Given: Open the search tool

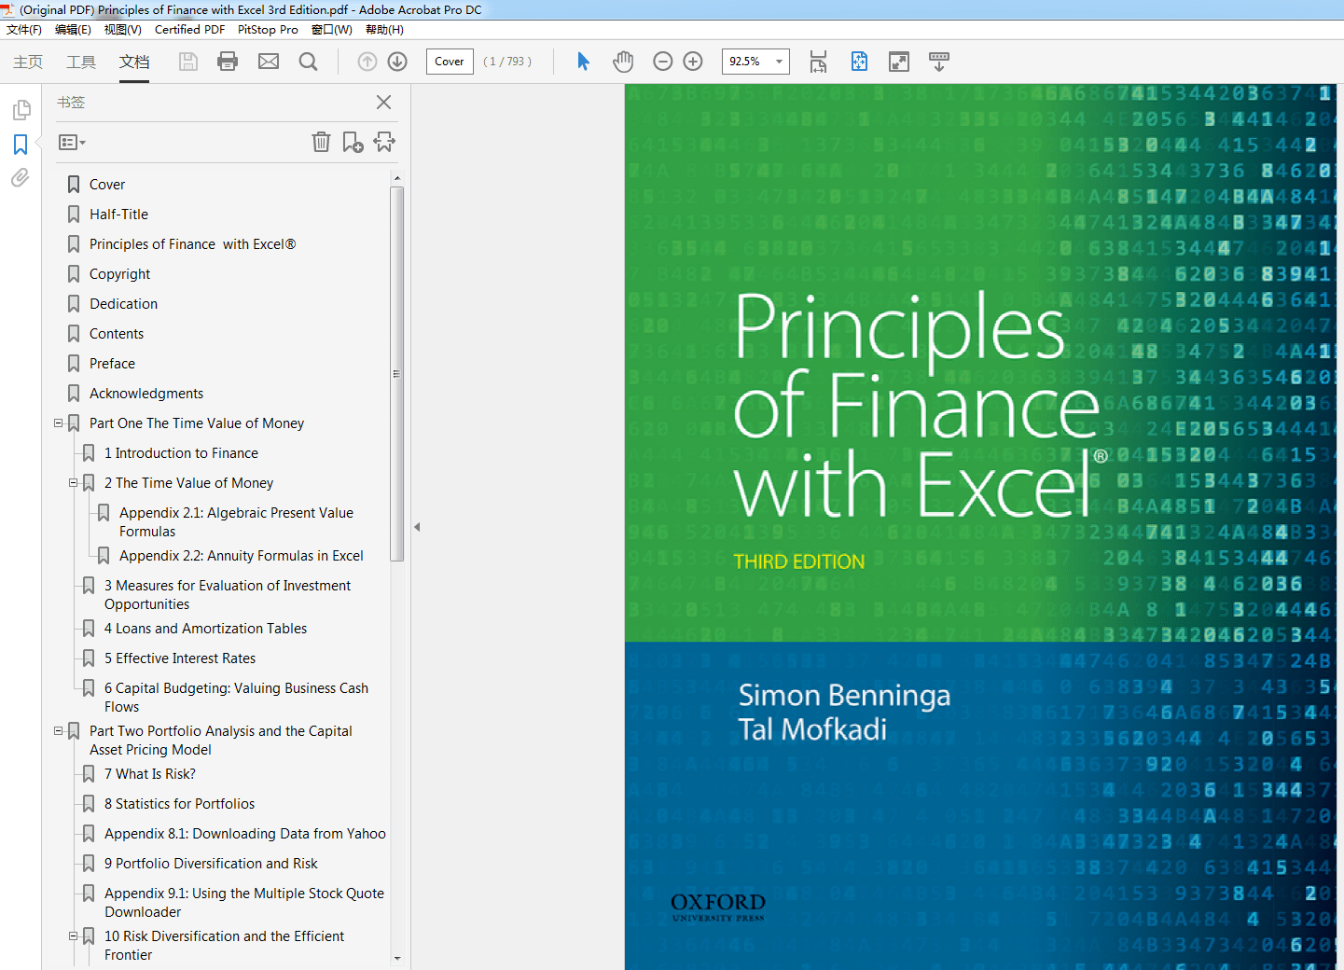Looking at the screenshot, I should (308, 61).
